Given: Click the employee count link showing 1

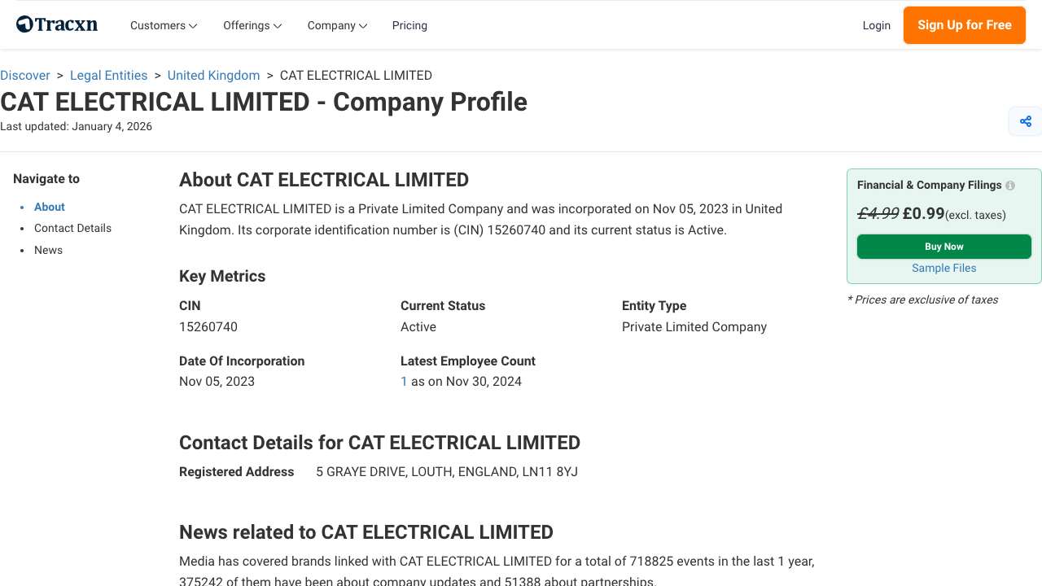Looking at the screenshot, I should pos(404,381).
